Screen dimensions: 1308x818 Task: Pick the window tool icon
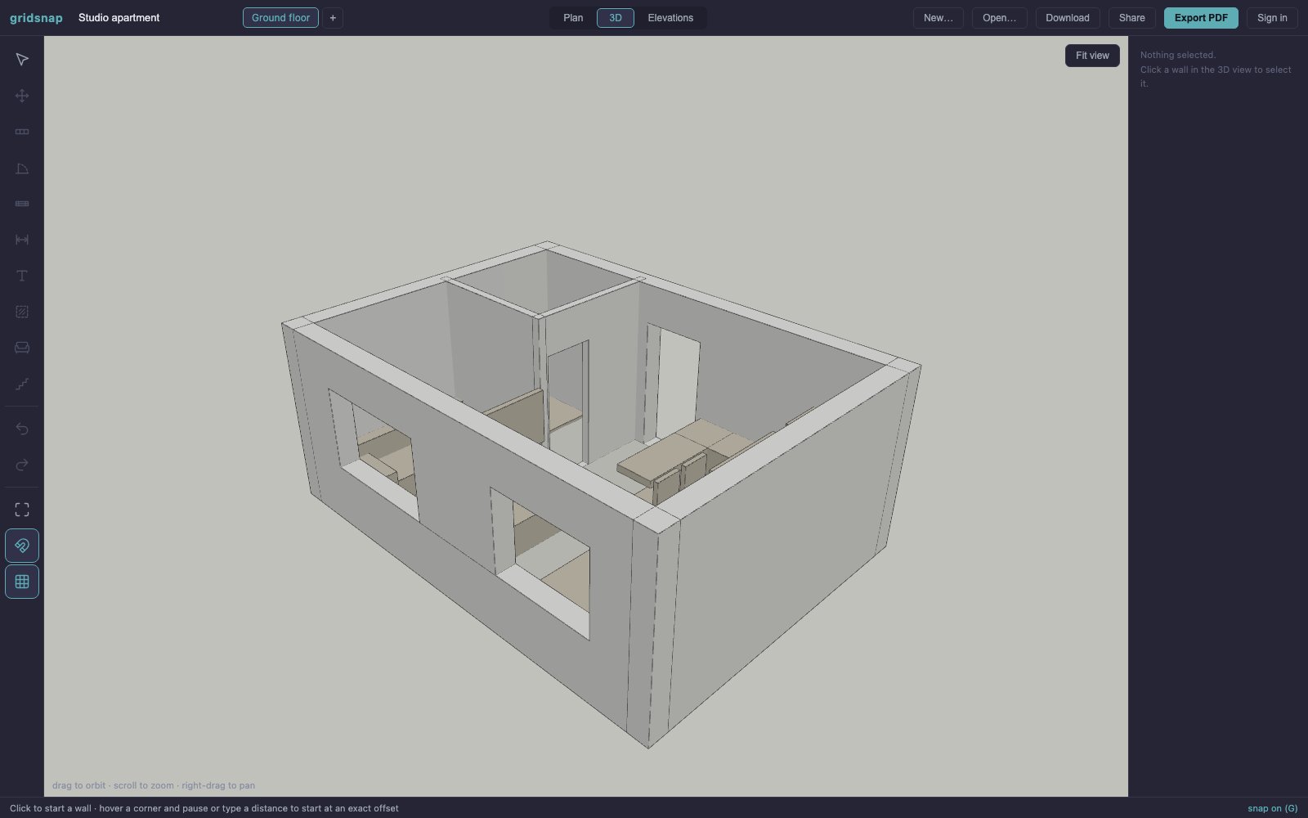(x=22, y=204)
